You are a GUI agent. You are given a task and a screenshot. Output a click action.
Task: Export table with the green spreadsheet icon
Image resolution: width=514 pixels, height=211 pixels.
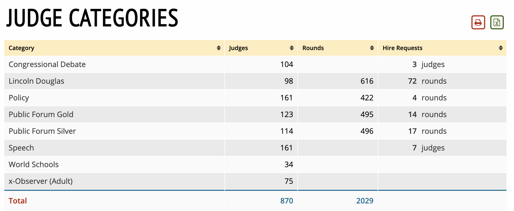tap(497, 22)
